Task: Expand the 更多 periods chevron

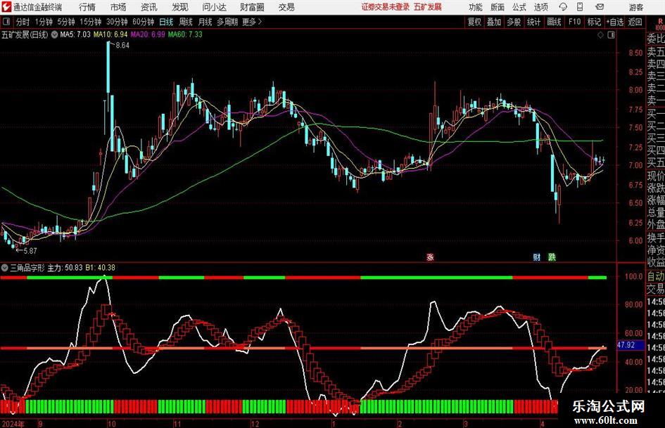Action: [x=260, y=22]
